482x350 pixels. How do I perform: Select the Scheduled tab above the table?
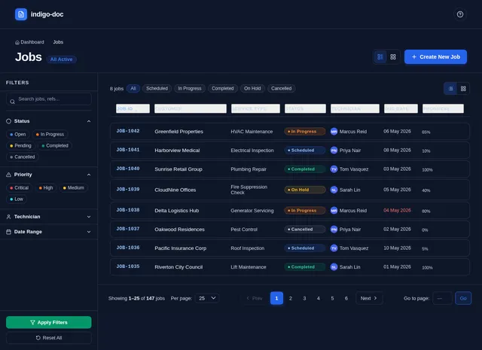[157, 89]
